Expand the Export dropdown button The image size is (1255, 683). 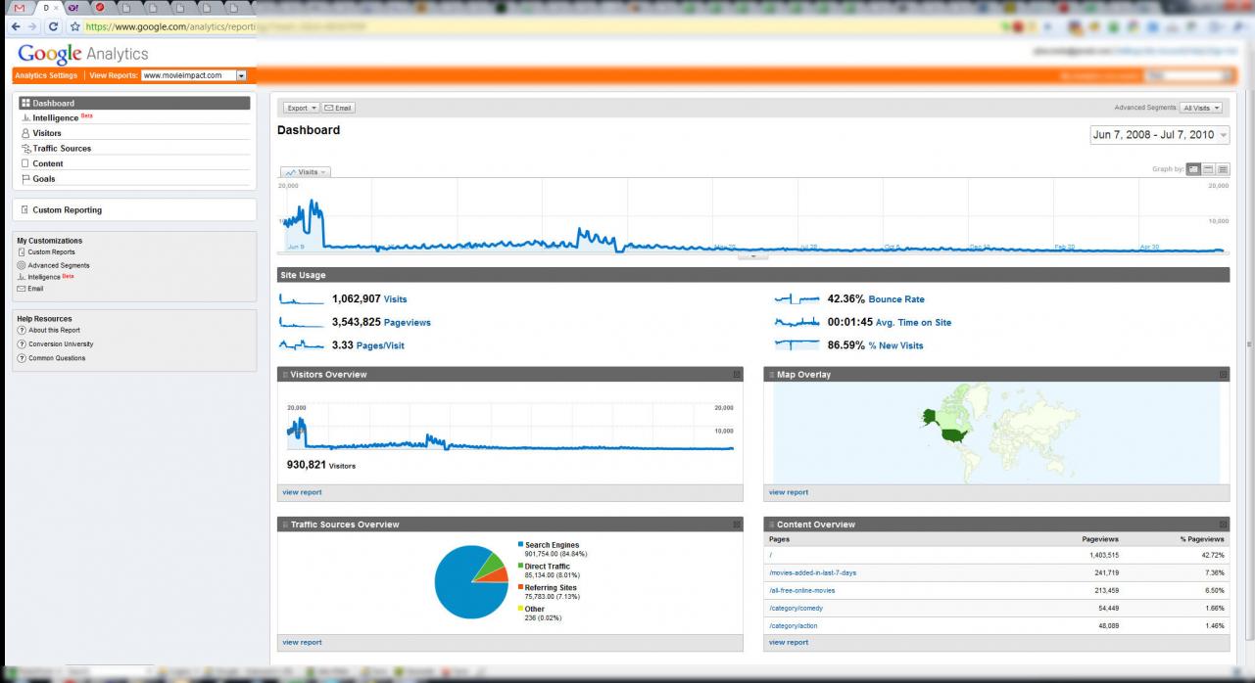click(301, 108)
